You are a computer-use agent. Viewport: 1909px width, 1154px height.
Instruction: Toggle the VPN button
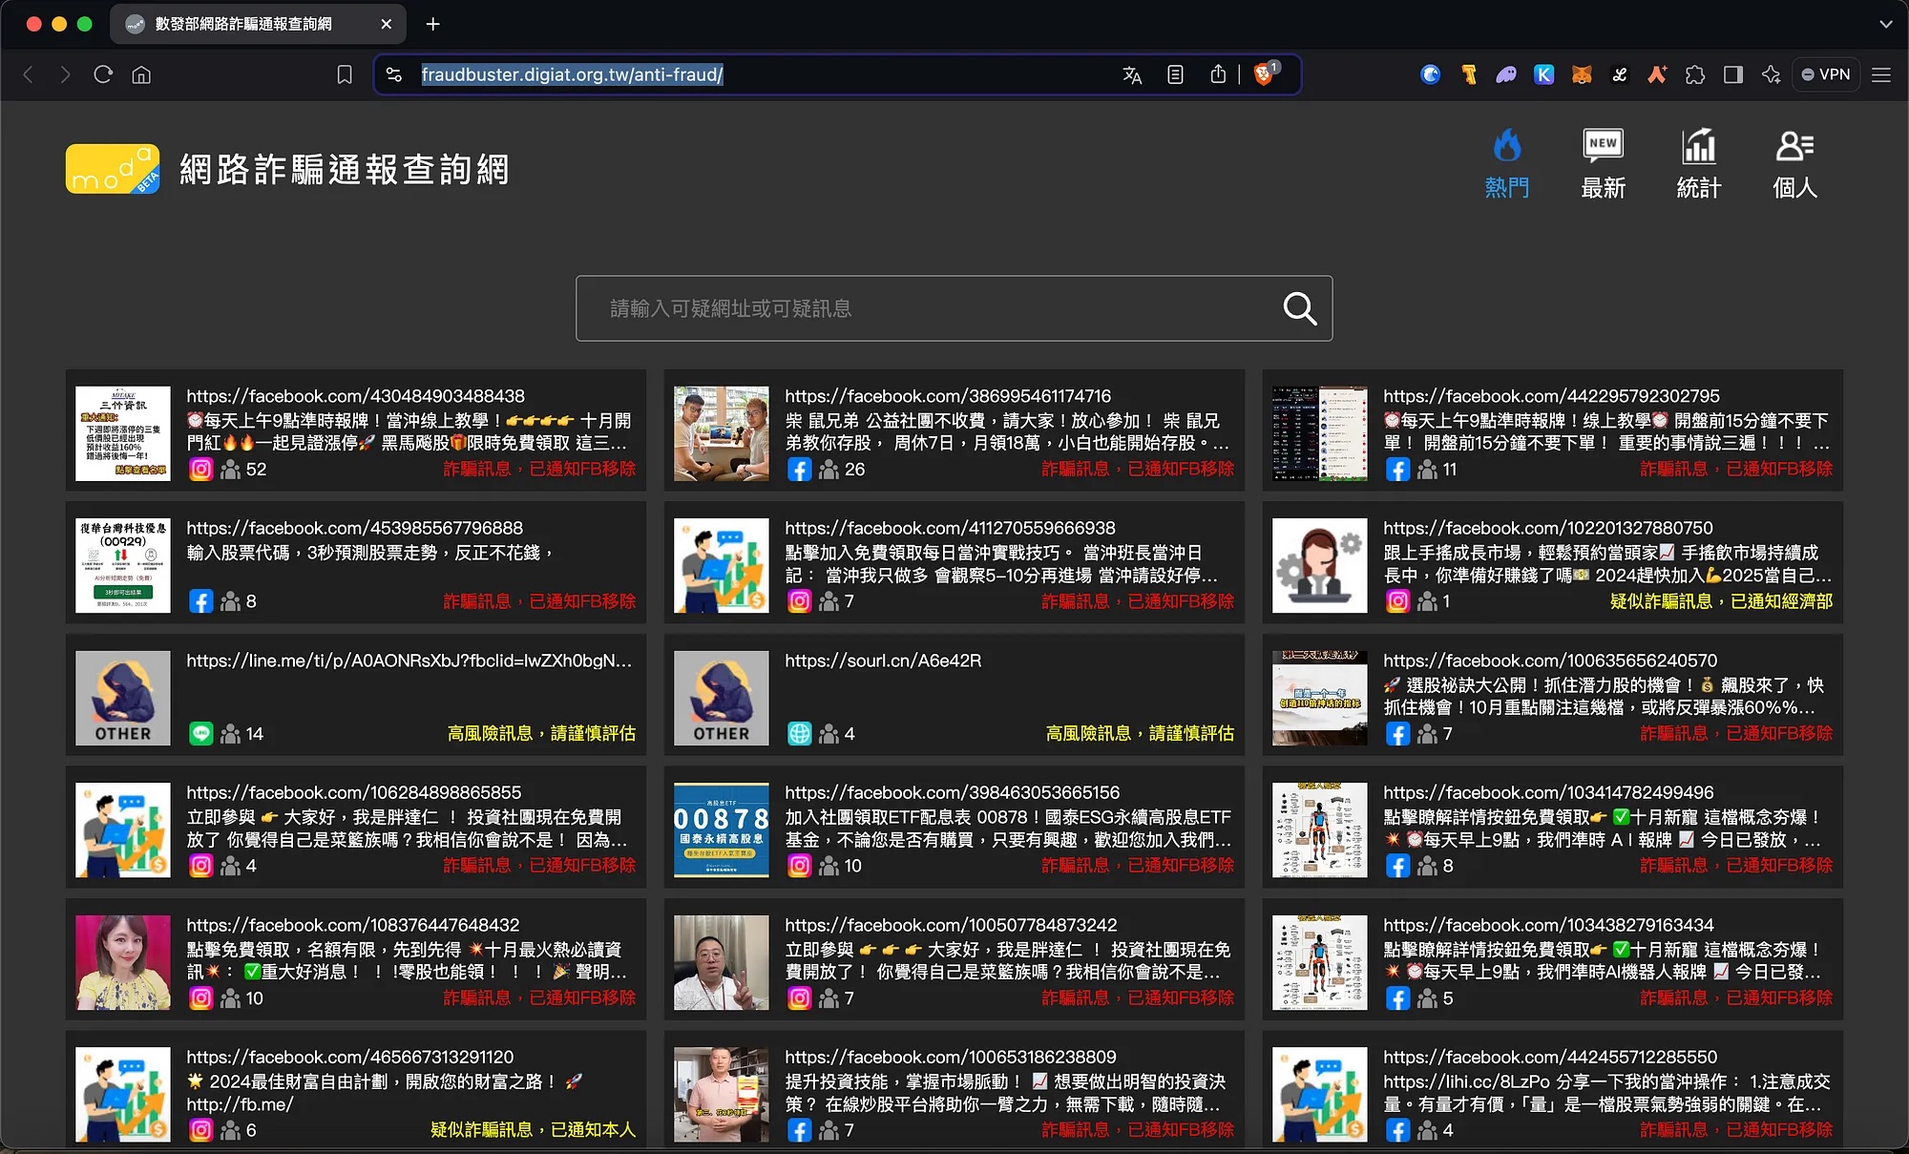tap(1826, 74)
